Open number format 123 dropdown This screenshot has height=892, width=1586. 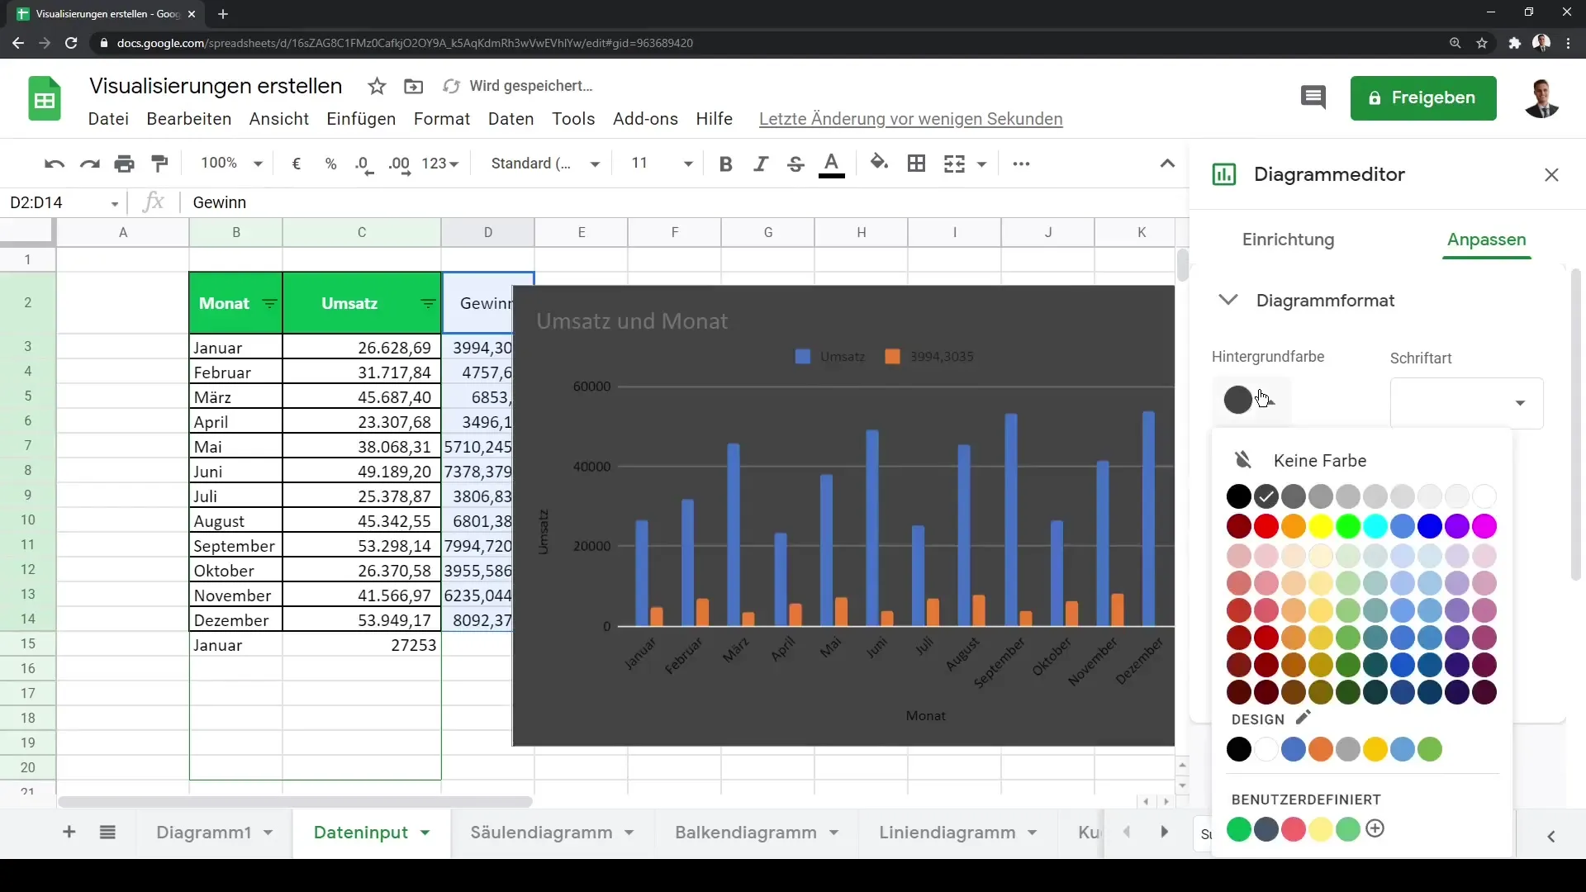tap(439, 164)
